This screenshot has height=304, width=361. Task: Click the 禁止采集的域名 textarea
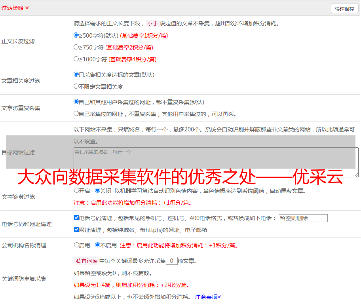coord(216,162)
